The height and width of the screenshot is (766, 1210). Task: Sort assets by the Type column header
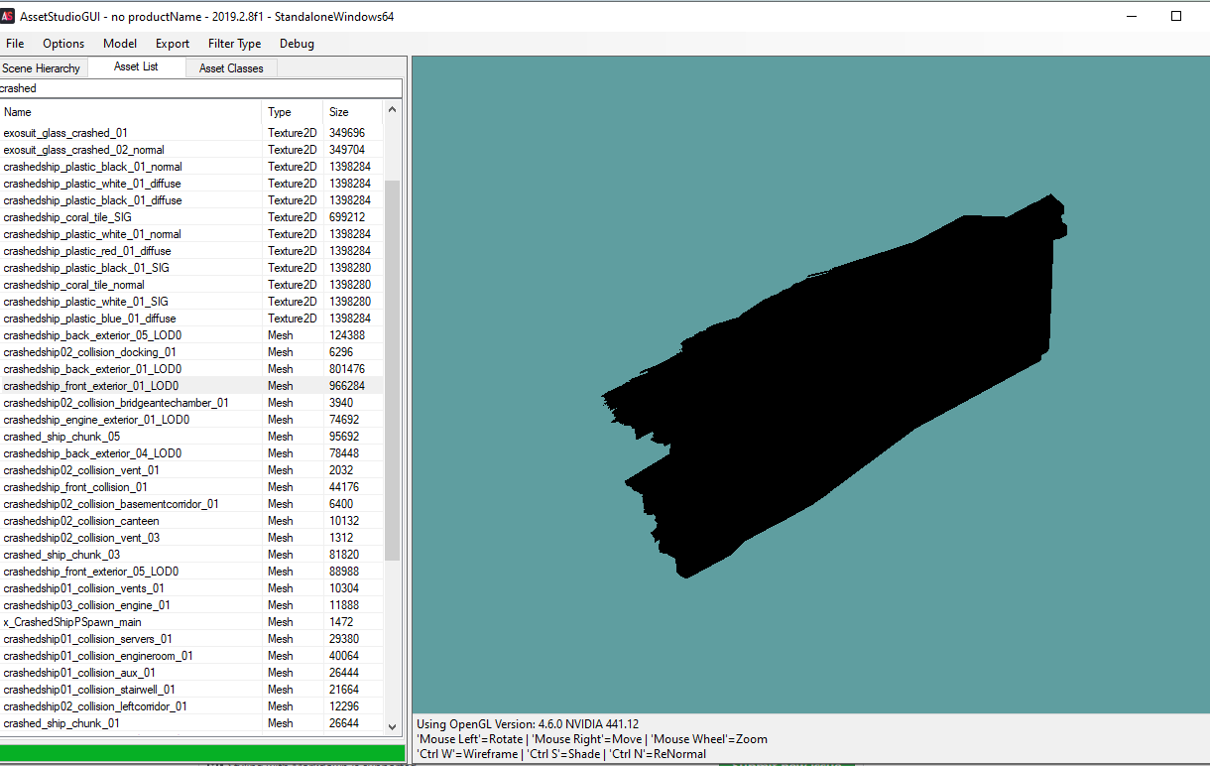click(293, 112)
